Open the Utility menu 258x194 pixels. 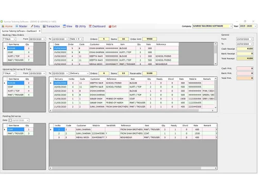(x=80, y=26)
